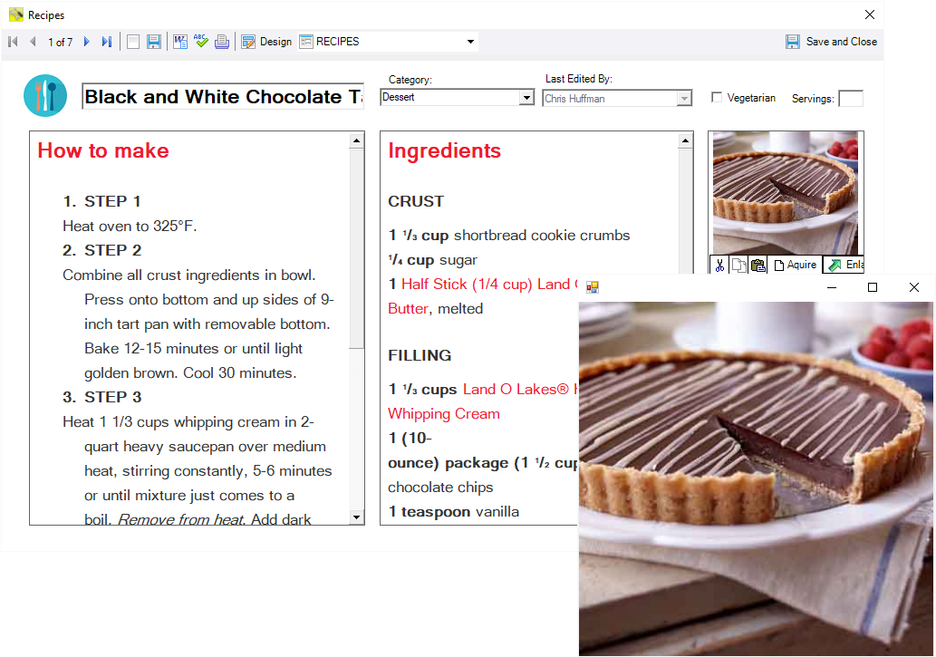Click the Recipes taskbar icon on photo window
936x657 pixels.
click(592, 285)
